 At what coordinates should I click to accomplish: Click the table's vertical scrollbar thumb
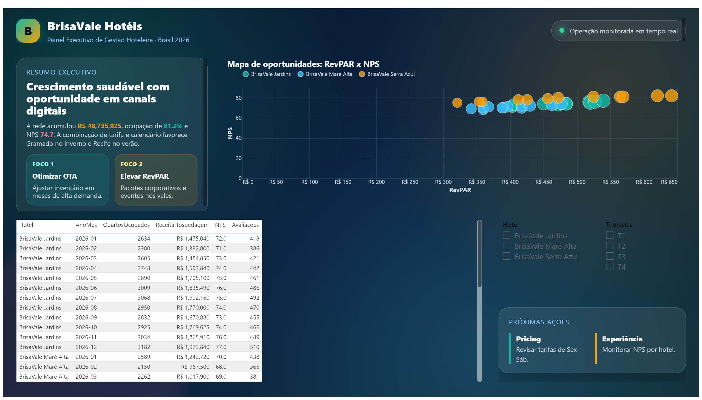(x=479, y=254)
